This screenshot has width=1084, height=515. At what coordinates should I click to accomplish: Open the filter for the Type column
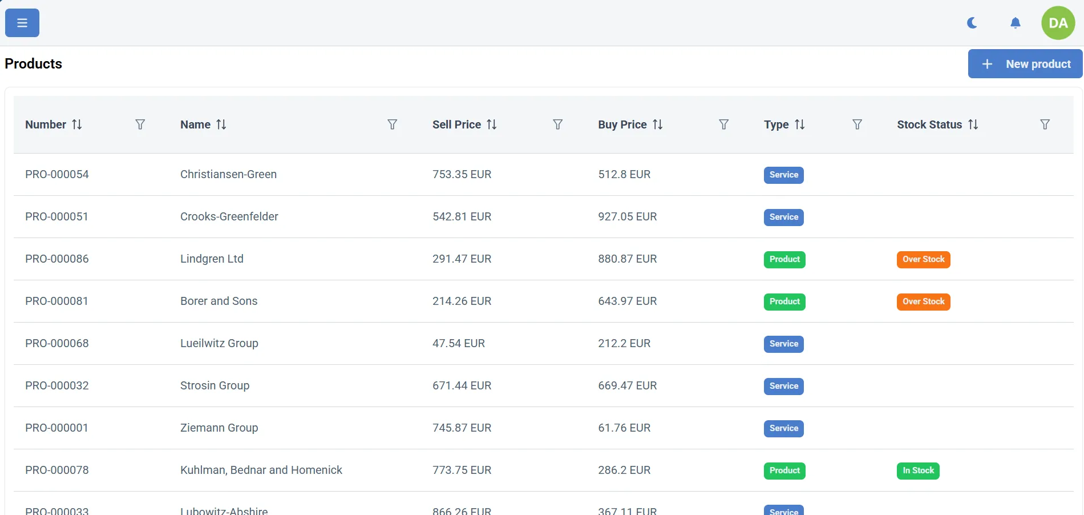point(858,124)
